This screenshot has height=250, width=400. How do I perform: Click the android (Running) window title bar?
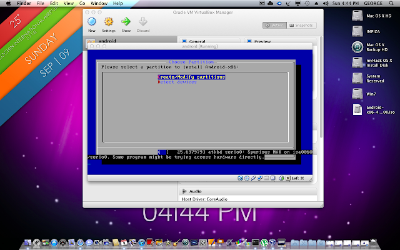tap(200, 46)
